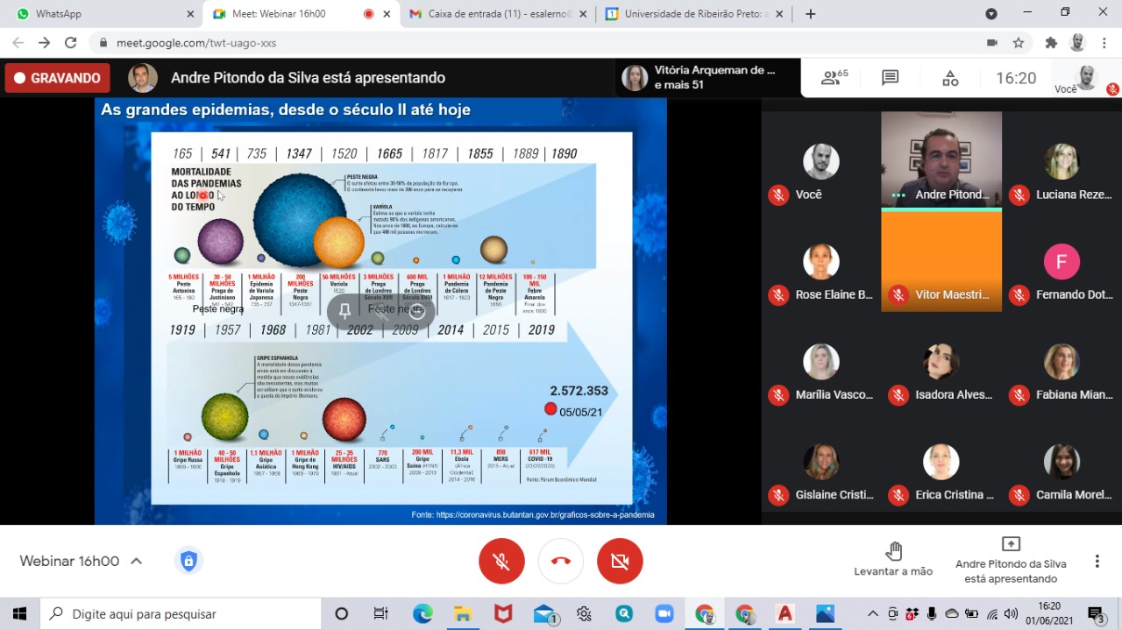Viewport: 1122px width, 630px height.
Task: Raise hand with Levantar a mão
Action: 893,559
